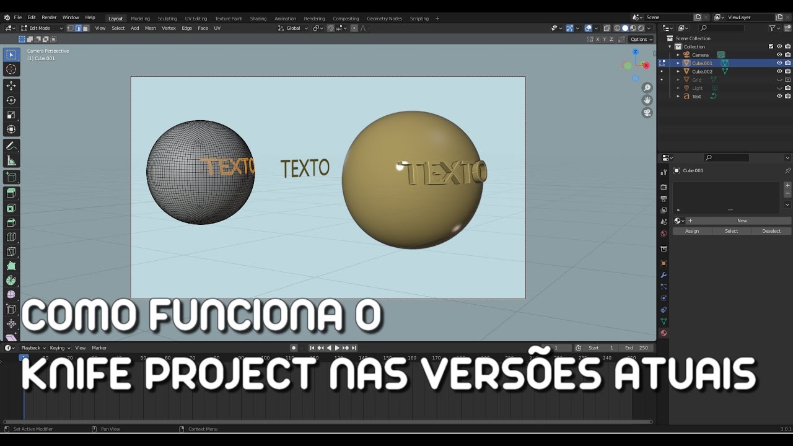Image resolution: width=793 pixels, height=446 pixels.
Task: Select the Bevel tool
Action: pos(11,222)
